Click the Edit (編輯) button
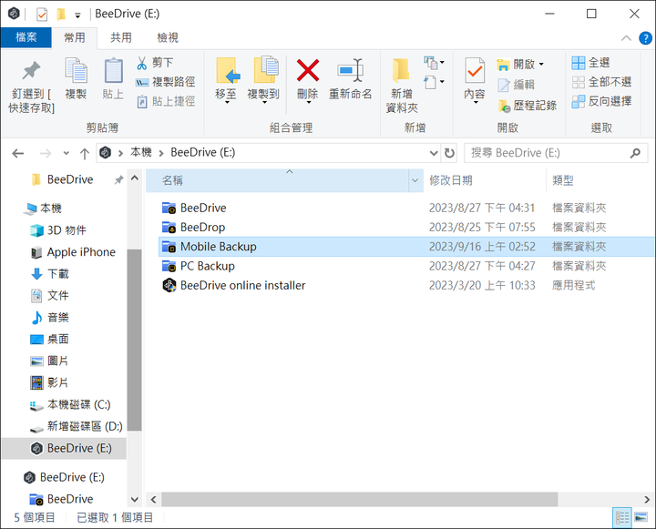Screen dimensions: 656x529 coord(517,85)
